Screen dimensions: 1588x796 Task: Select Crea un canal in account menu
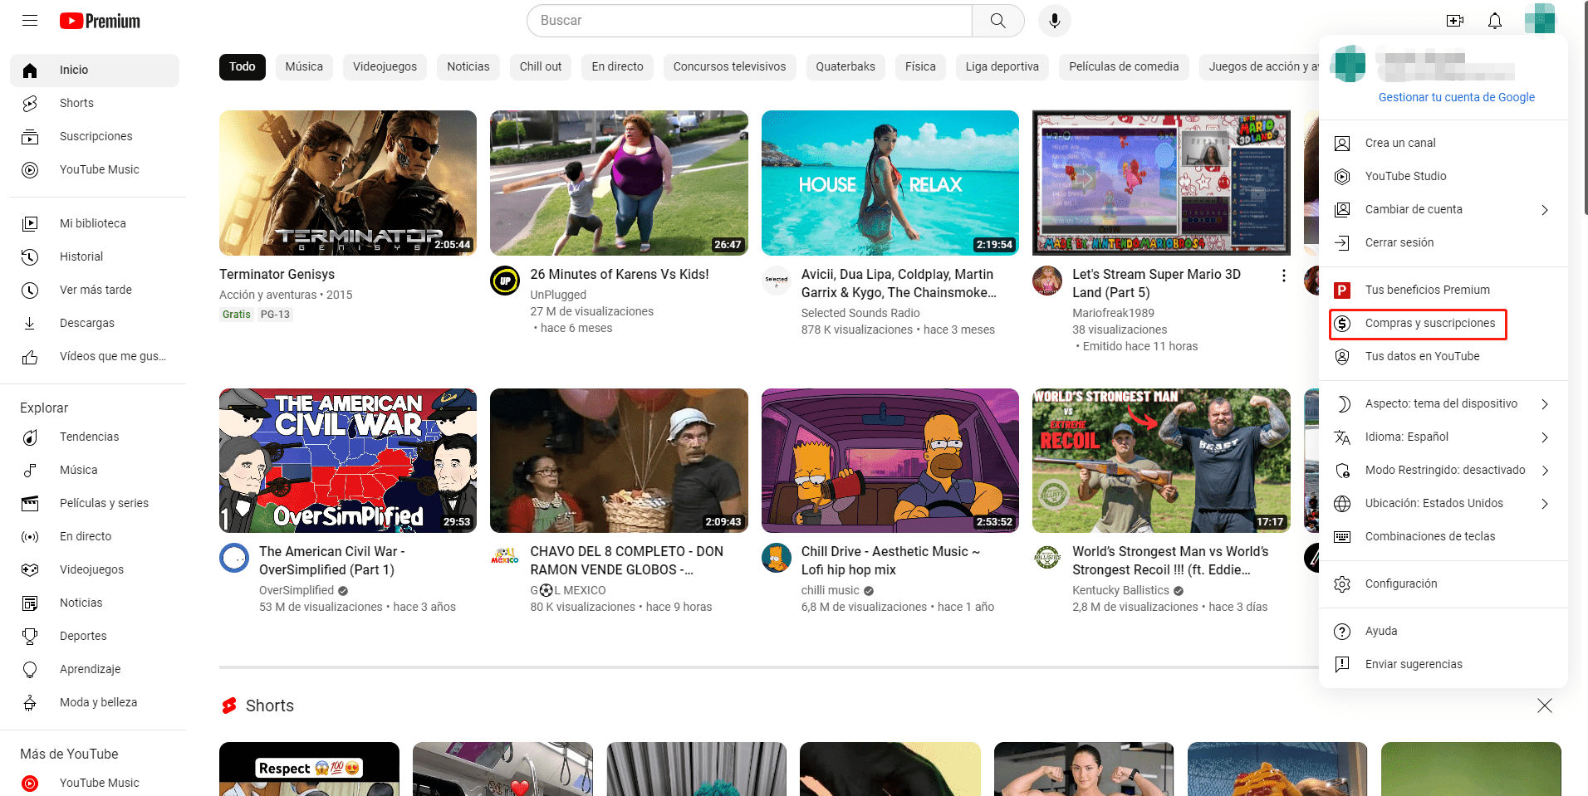(1443, 143)
